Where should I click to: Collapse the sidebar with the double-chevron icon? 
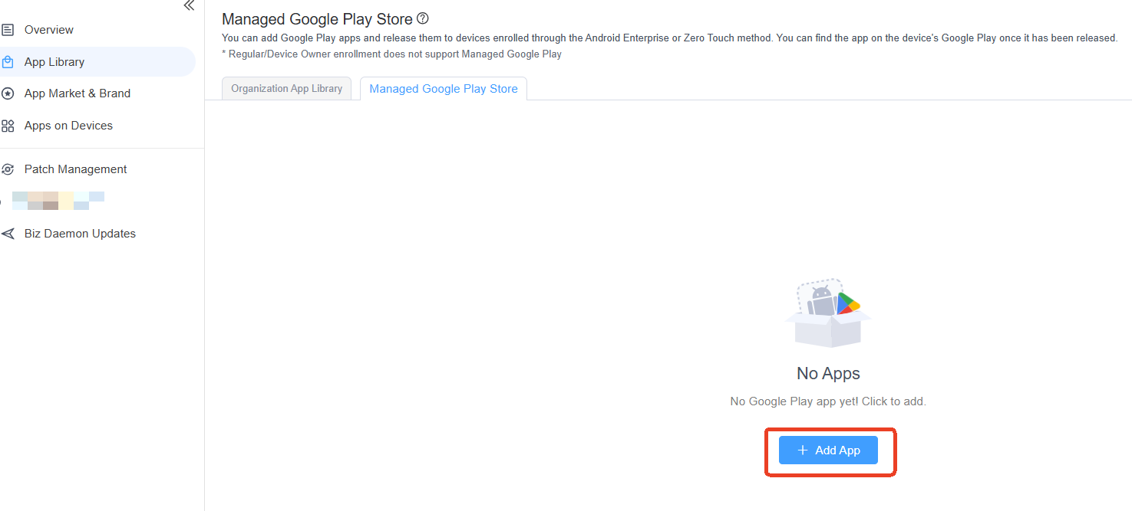(x=189, y=5)
